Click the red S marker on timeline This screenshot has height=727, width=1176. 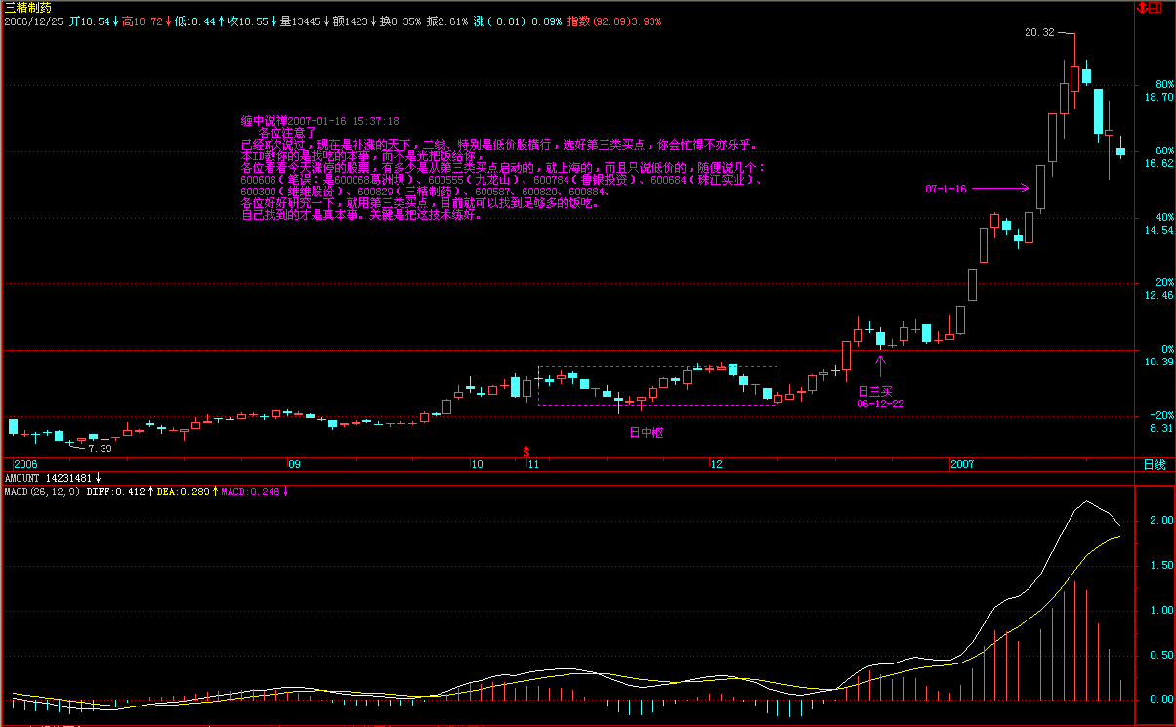coord(527,451)
